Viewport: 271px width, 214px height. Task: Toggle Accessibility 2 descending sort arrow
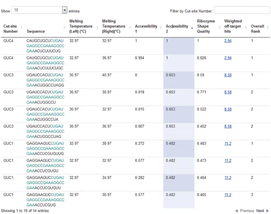point(192,28)
